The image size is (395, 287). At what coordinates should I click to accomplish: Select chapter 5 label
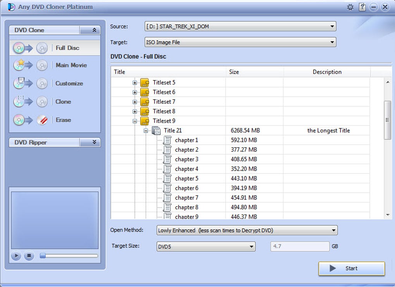[186, 178]
